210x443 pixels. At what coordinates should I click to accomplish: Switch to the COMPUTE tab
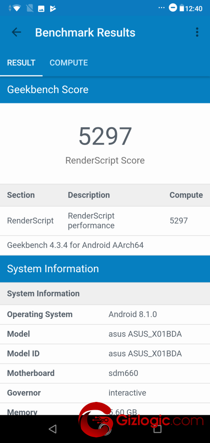(x=69, y=62)
